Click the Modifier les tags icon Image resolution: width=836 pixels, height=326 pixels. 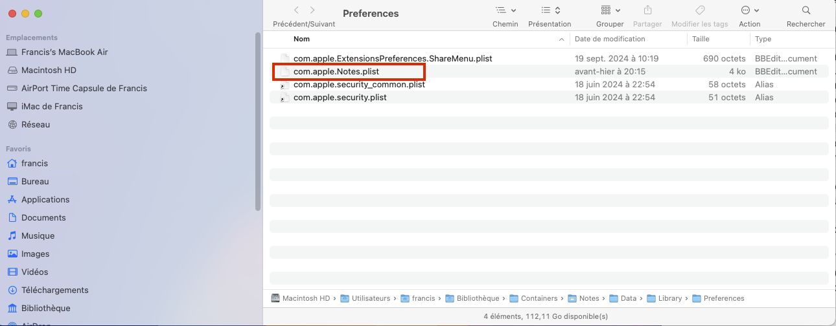699,10
